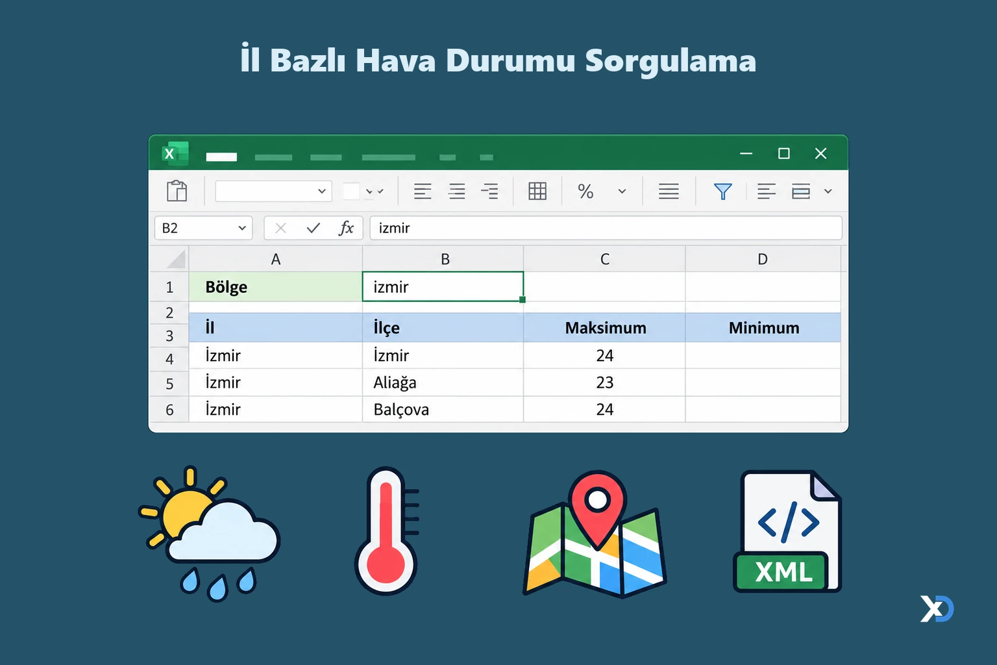Select row 1 header

tap(169, 287)
